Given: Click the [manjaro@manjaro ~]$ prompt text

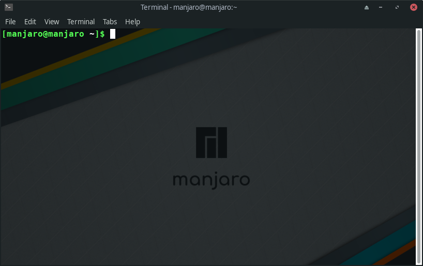Looking at the screenshot, I should (x=53, y=34).
